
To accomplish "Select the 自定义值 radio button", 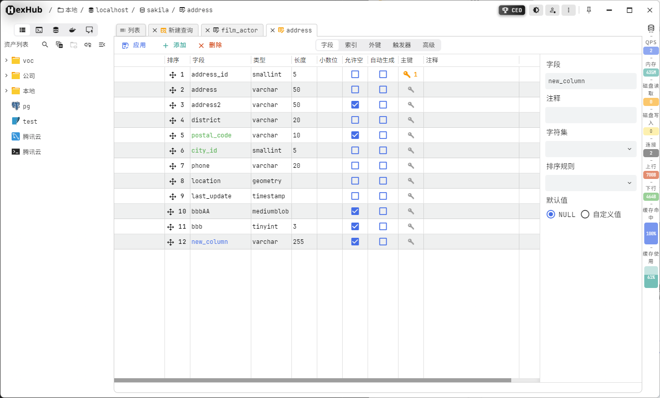I will click(x=585, y=214).
